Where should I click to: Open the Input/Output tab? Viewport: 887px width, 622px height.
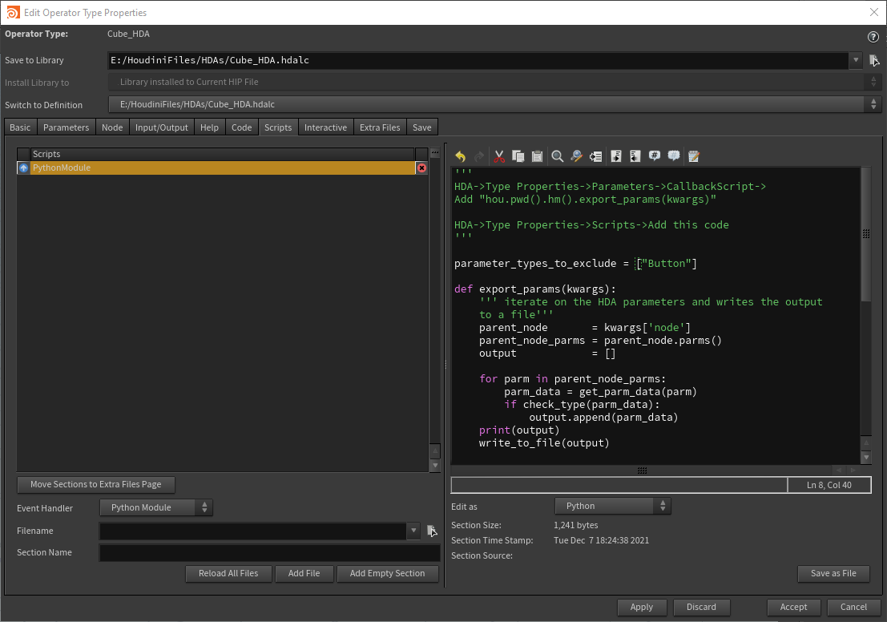[161, 127]
